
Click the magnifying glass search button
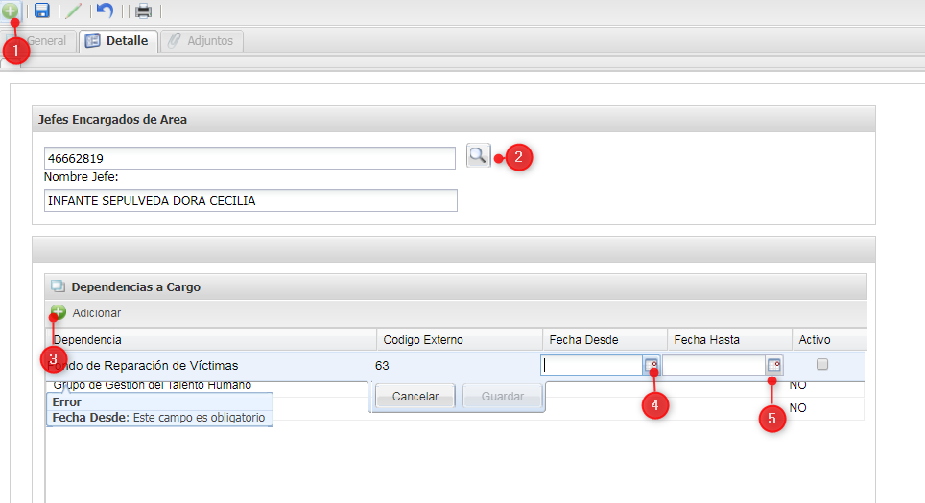tap(478, 155)
